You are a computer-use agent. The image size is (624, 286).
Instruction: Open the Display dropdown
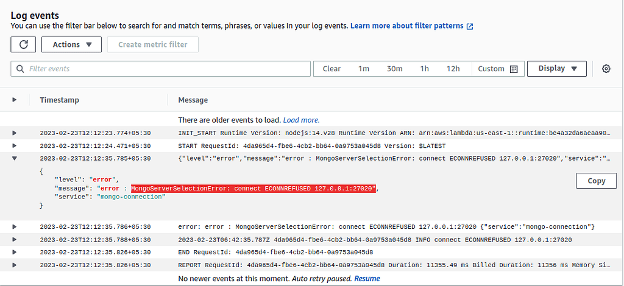[x=556, y=69]
